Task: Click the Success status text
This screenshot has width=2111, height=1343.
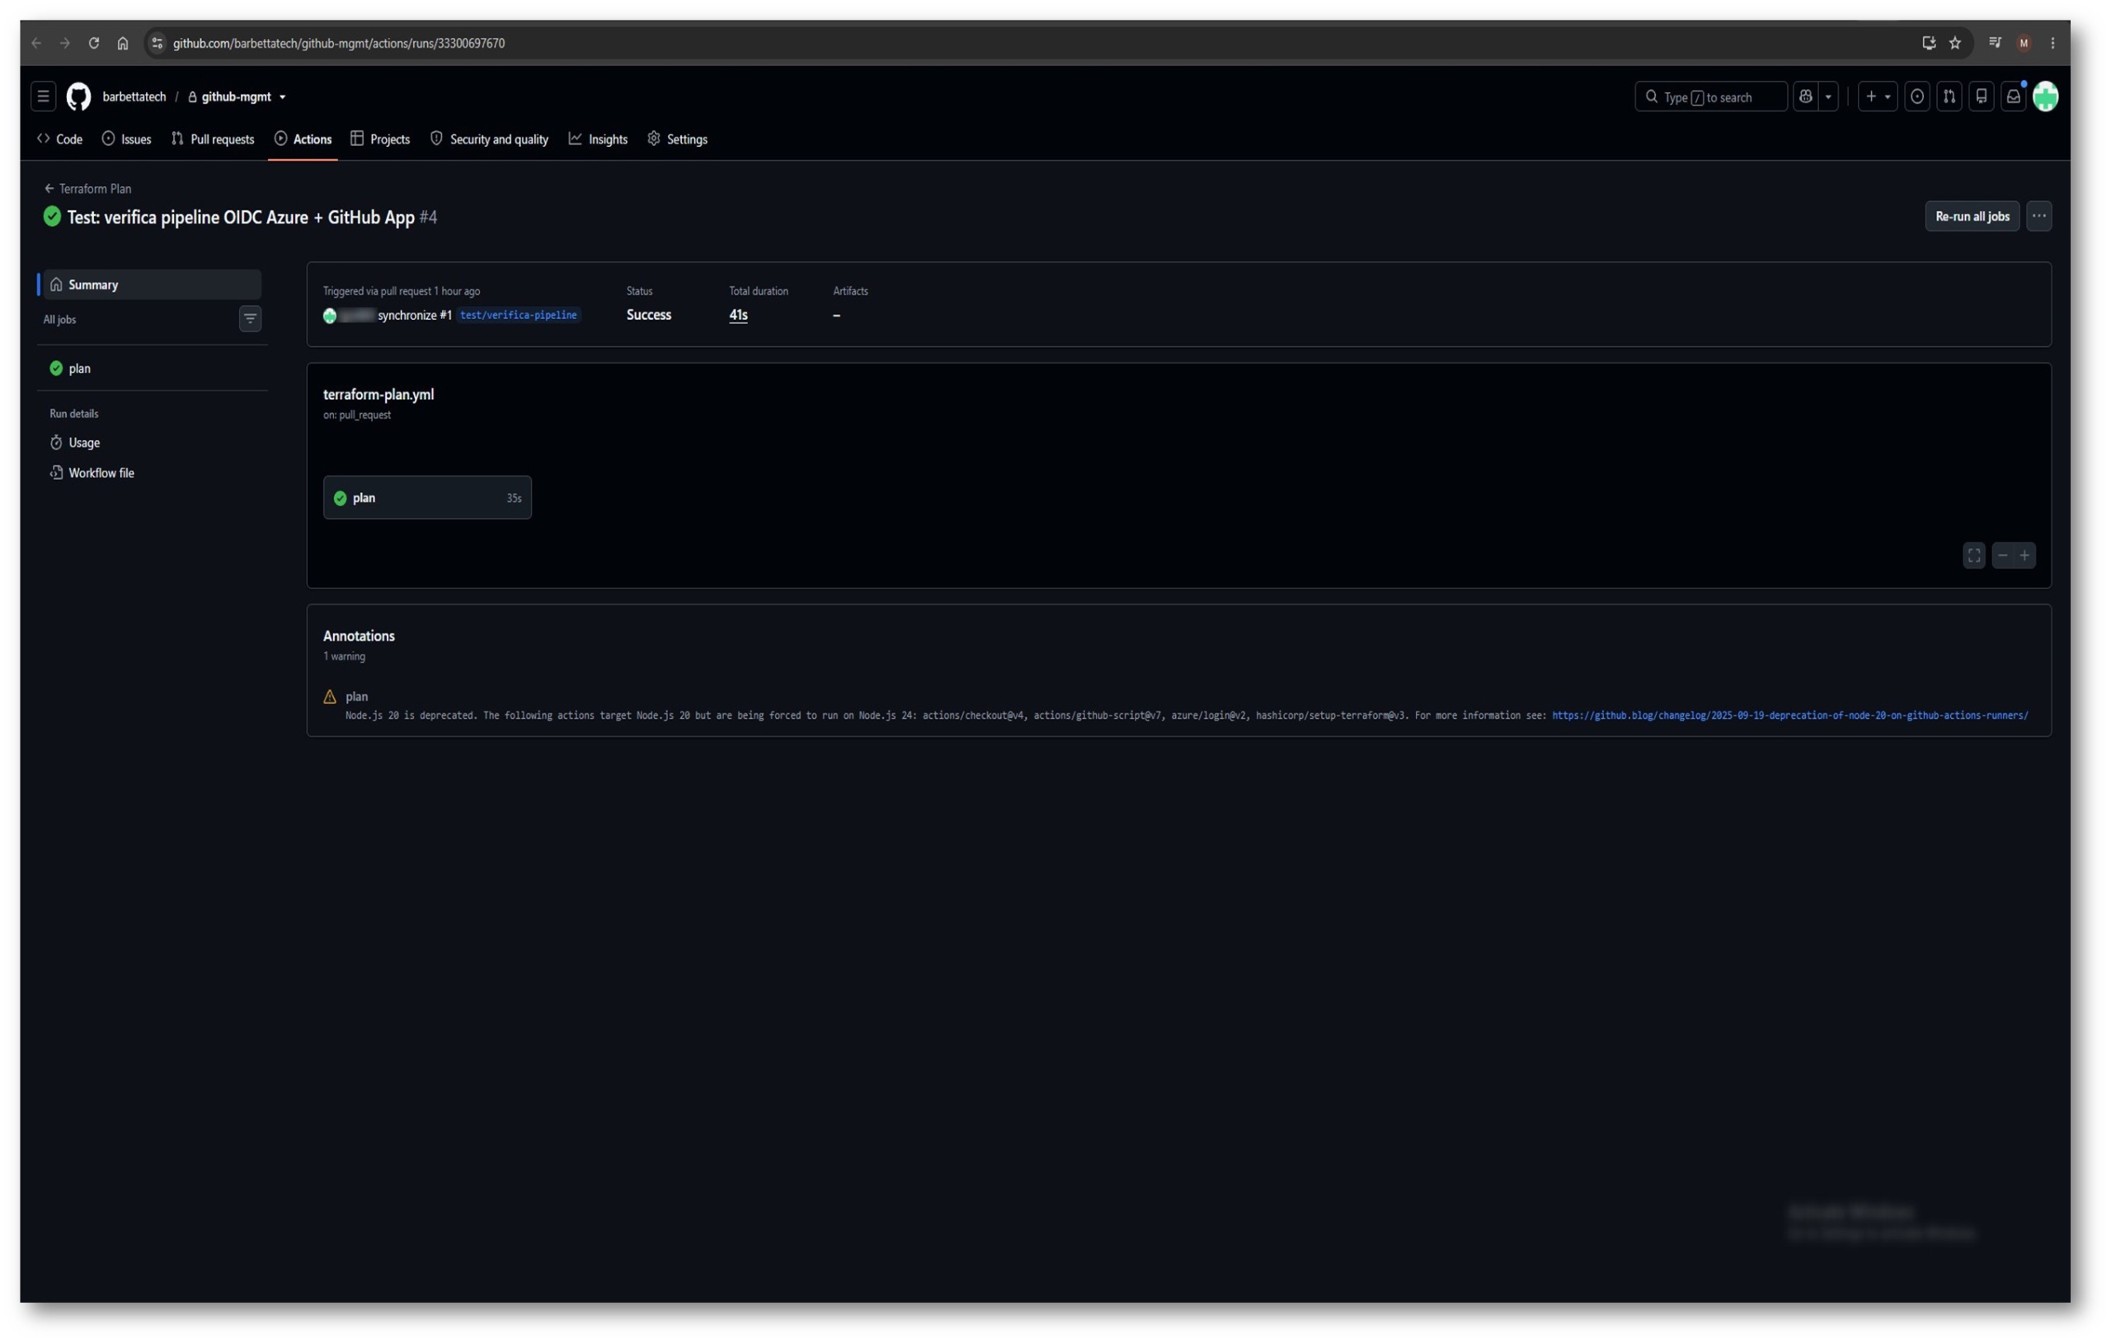Action: [x=649, y=316]
